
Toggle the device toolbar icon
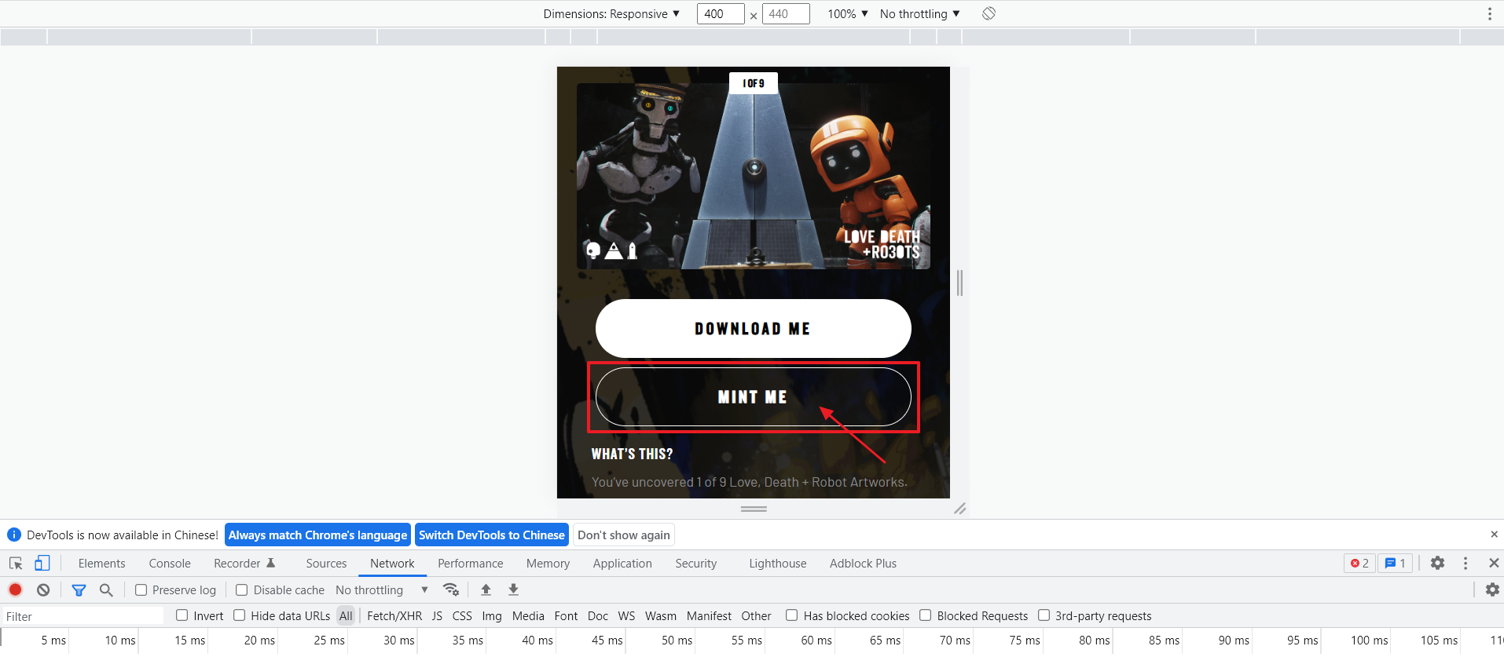(42, 563)
